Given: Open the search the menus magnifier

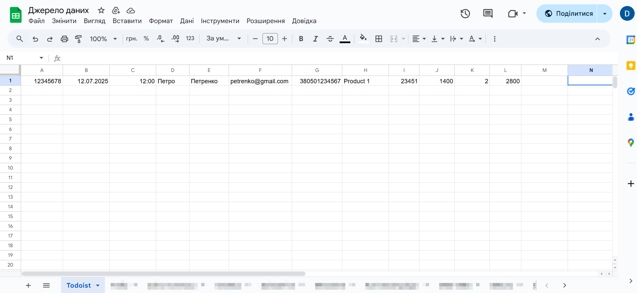Looking at the screenshot, I should coord(20,39).
